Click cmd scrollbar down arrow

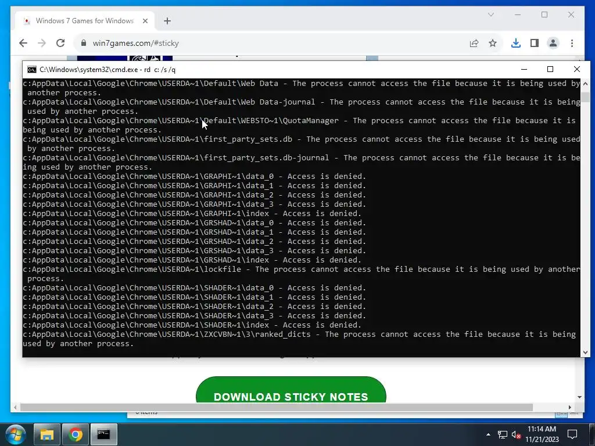(585, 353)
